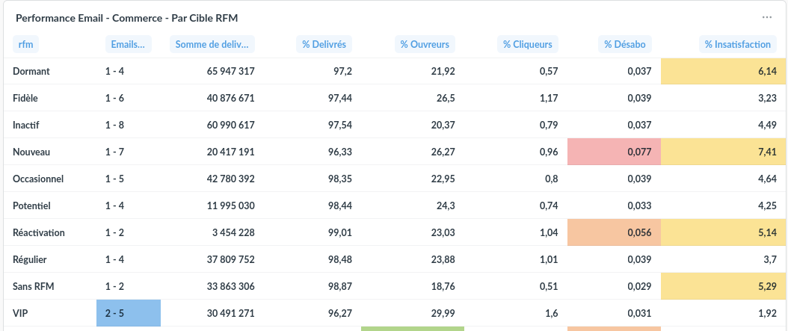
Task: Open the dashboard card title link
Action: pyautogui.click(x=126, y=18)
